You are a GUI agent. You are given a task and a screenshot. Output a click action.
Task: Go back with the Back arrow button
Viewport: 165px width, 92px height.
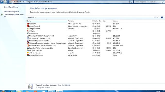(2, 2)
